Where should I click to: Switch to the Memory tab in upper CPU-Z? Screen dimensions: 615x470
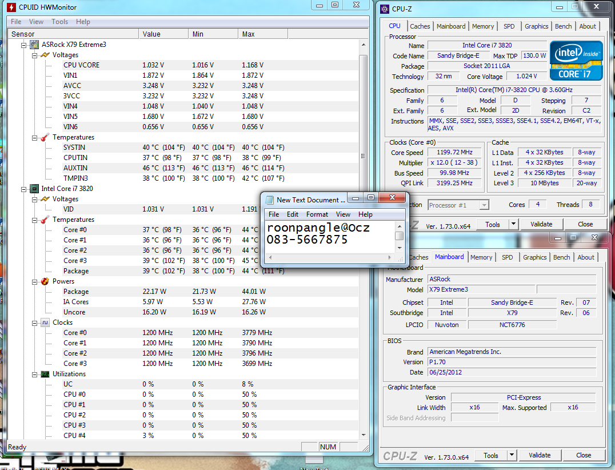click(482, 26)
